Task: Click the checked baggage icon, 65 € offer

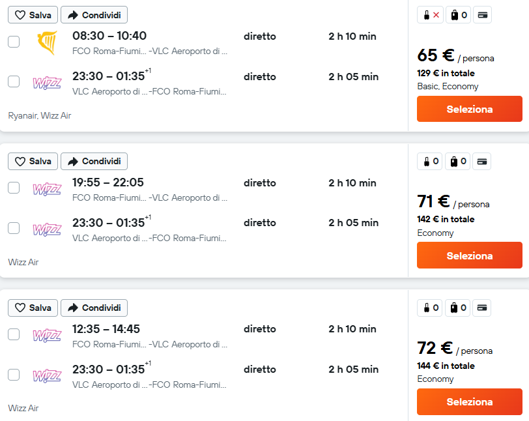Action: (x=459, y=15)
